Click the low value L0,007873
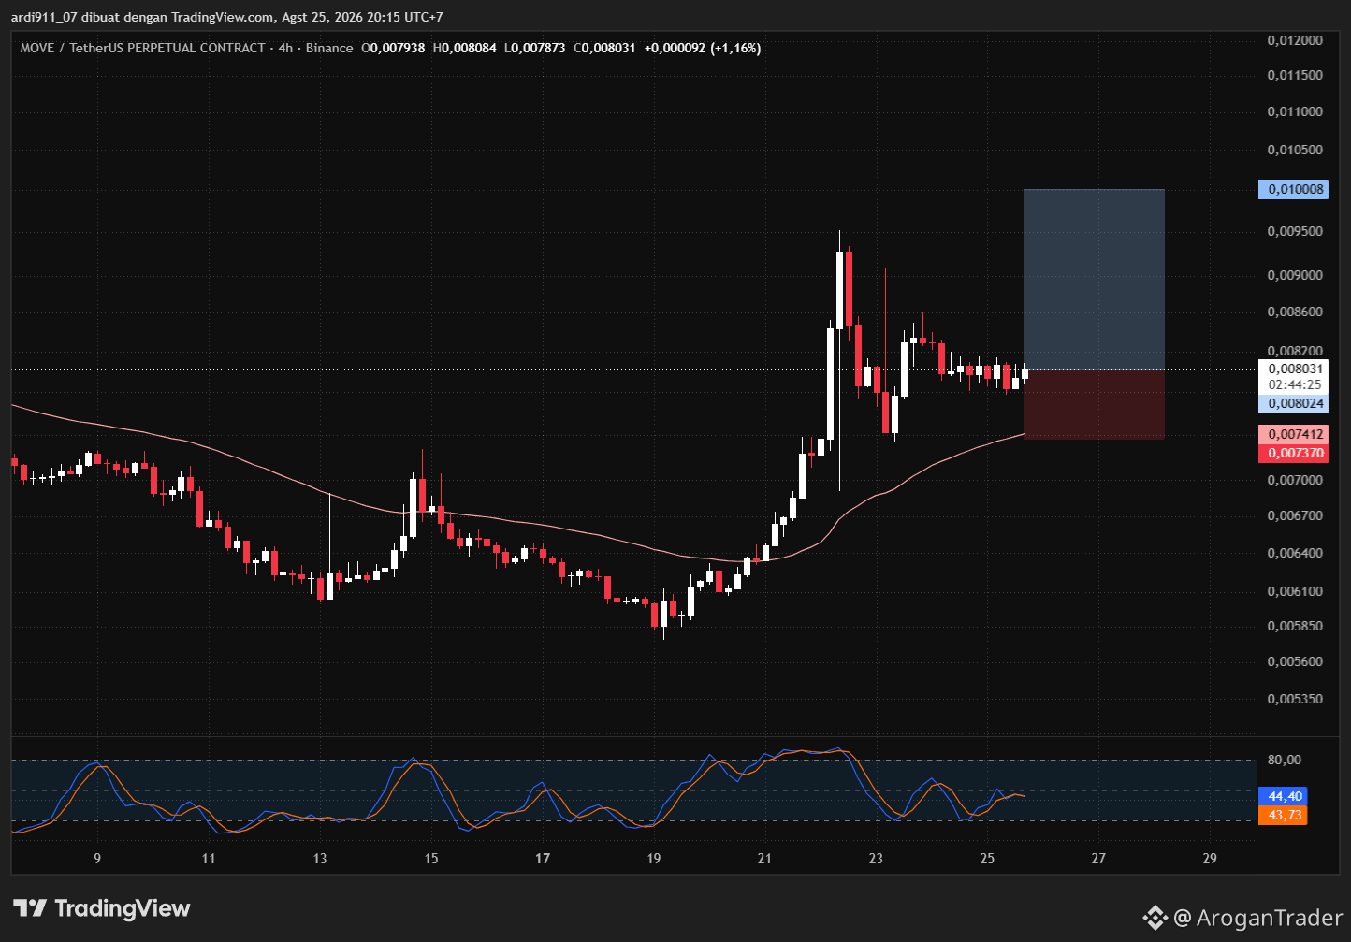1351x942 pixels. point(534,48)
